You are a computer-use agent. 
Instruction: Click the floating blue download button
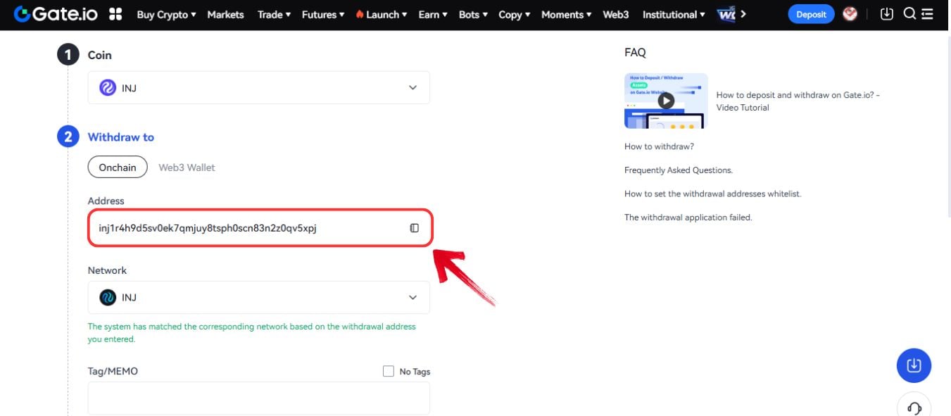click(x=914, y=365)
